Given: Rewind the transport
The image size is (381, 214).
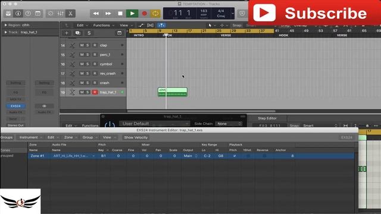Looking at the screenshot, I should coord(96,14).
